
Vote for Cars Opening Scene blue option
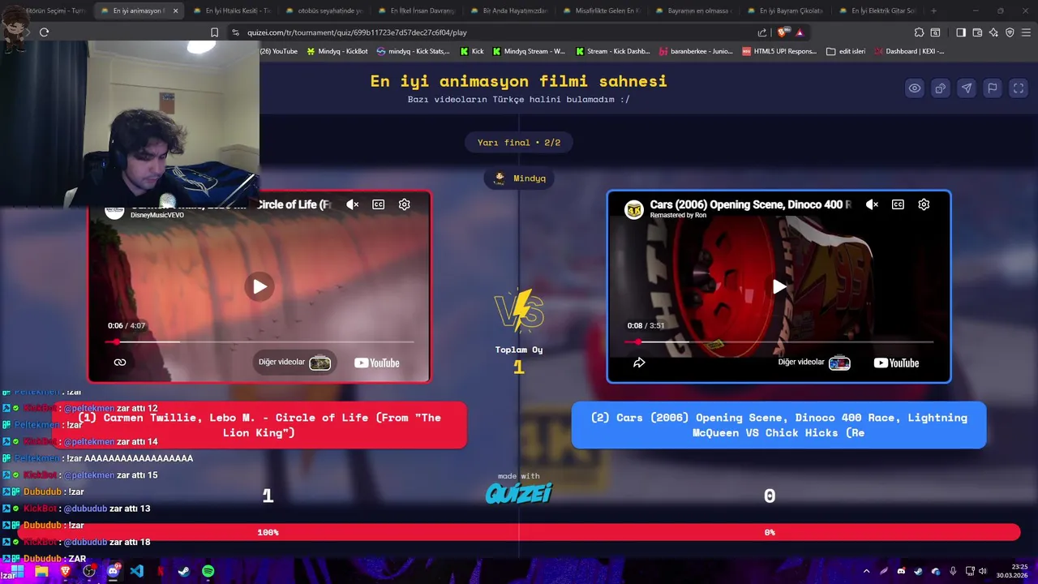click(778, 425)
